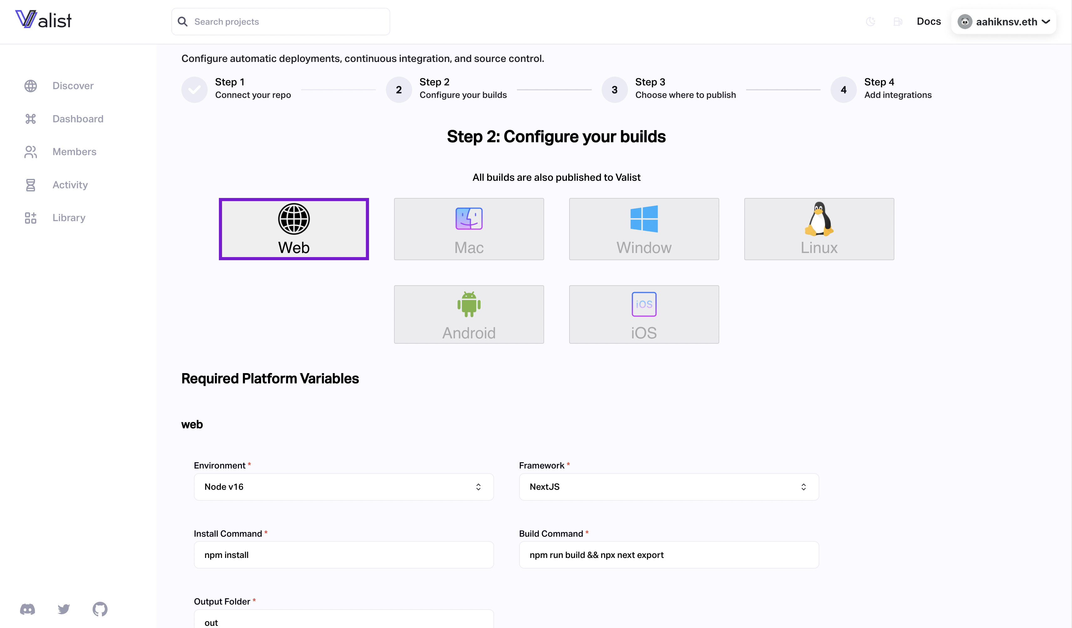
Task: Click the gas pump icon
Action: (898, 22)
